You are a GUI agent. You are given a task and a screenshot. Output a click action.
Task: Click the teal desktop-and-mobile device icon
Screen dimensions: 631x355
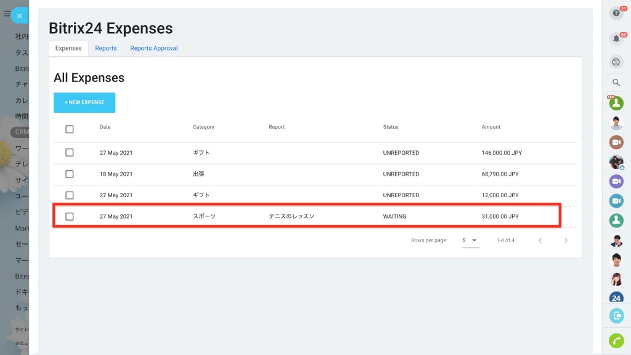click(616, 316)
